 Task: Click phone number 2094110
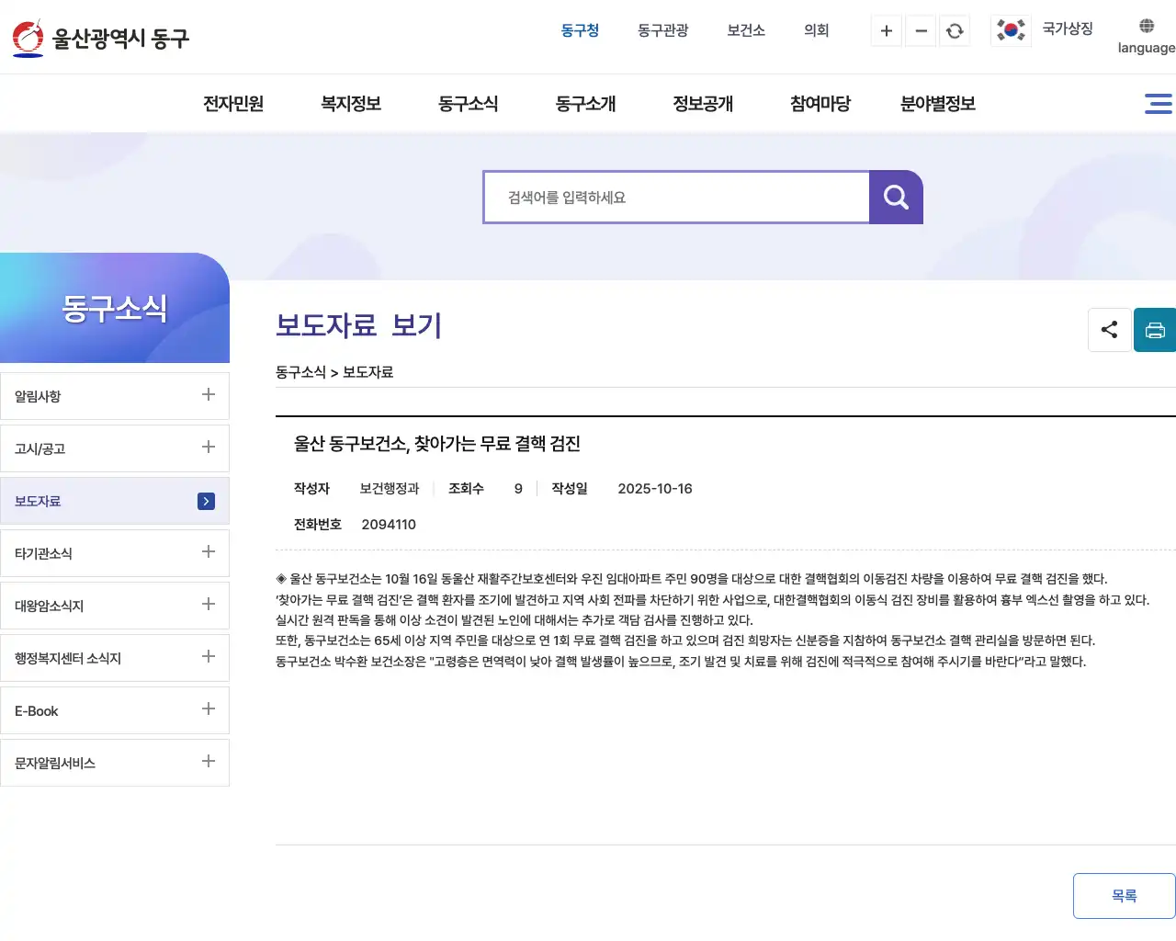pyautogui.click(x=389, y=525)
